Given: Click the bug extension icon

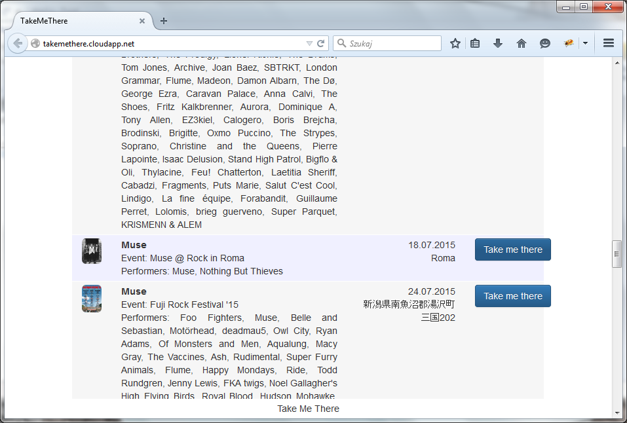Looking at the screenshot, I should [569, 43].
